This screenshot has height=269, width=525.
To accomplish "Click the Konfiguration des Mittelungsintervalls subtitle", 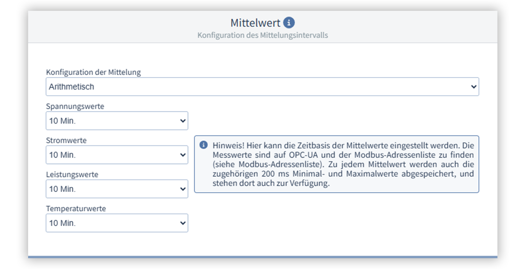I will 262,36.
